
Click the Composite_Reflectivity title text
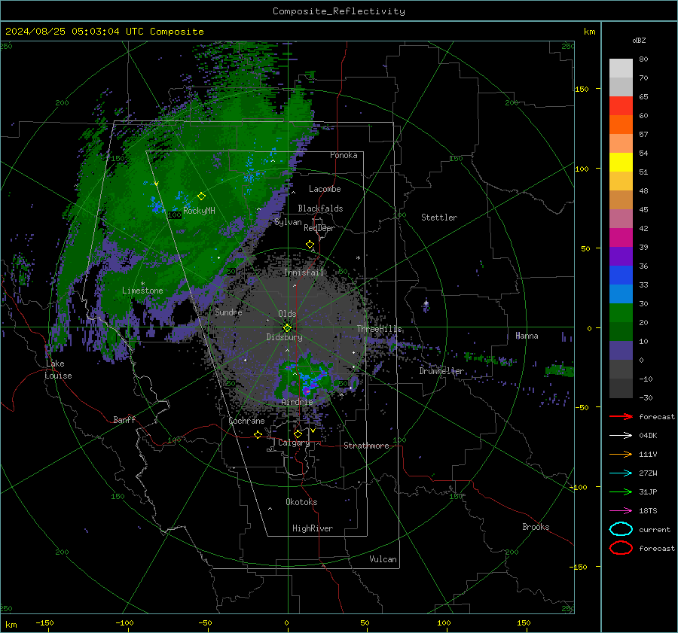pos(338,11)
